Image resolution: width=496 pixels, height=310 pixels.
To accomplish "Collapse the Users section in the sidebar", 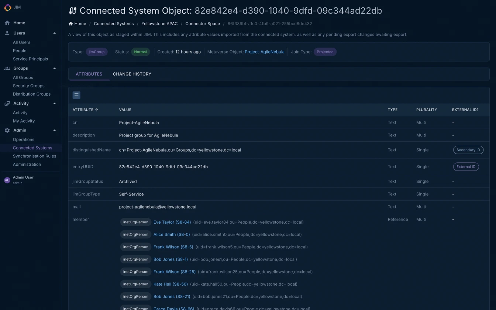I will (55, 33).
